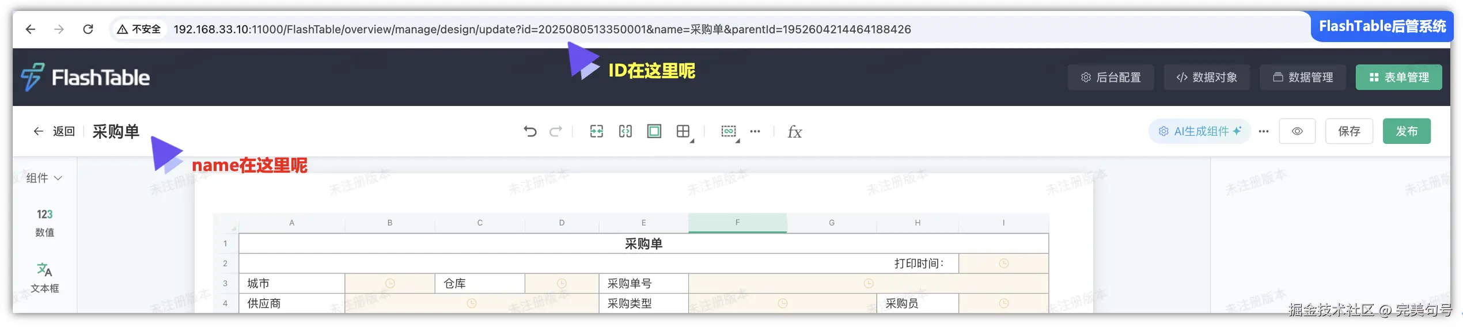Click the AI生成组件 button
Image resolution: width=1463 pixels, height=328 pixels.
pos(1200,131)
